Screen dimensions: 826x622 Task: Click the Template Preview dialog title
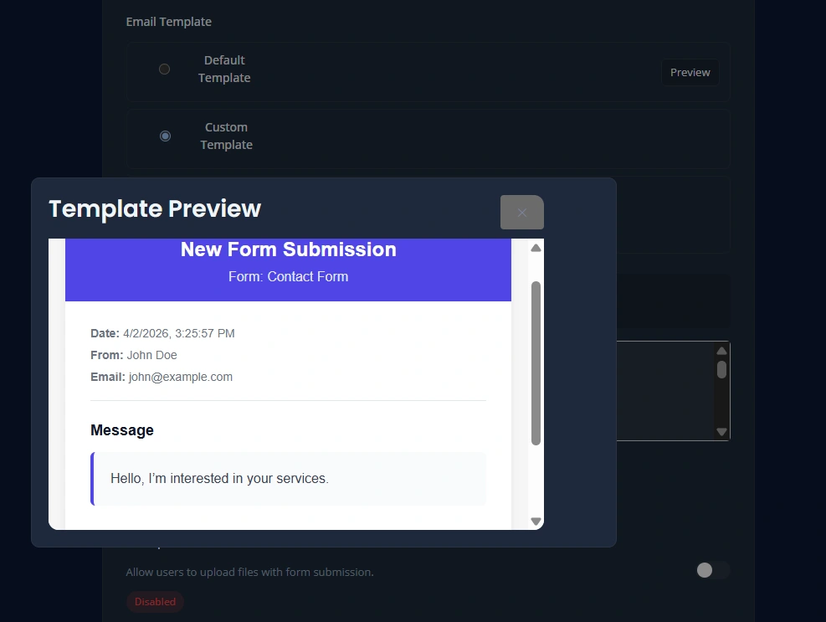coord(154,208)
